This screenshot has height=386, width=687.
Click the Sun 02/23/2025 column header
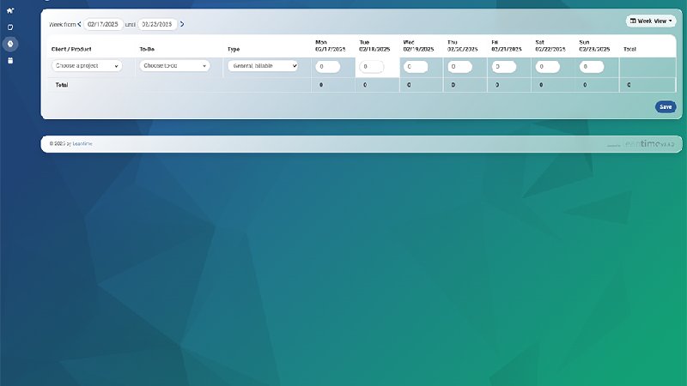coord(594,46)
